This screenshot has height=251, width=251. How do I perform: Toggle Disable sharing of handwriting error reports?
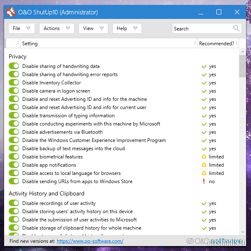point(14,74)
